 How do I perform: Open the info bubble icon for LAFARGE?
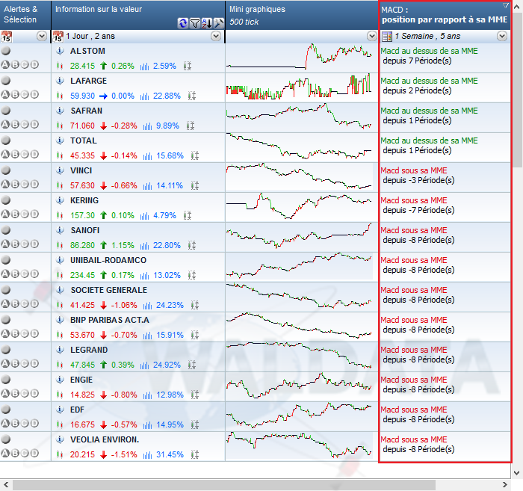[x=60, y=81]
